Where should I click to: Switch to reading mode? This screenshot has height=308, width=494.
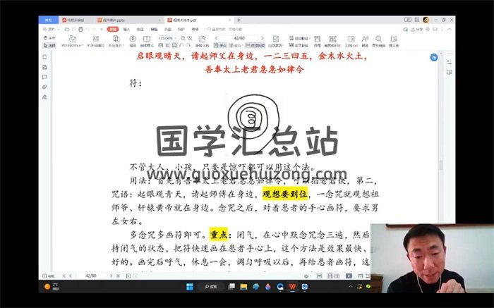[147, 41]
